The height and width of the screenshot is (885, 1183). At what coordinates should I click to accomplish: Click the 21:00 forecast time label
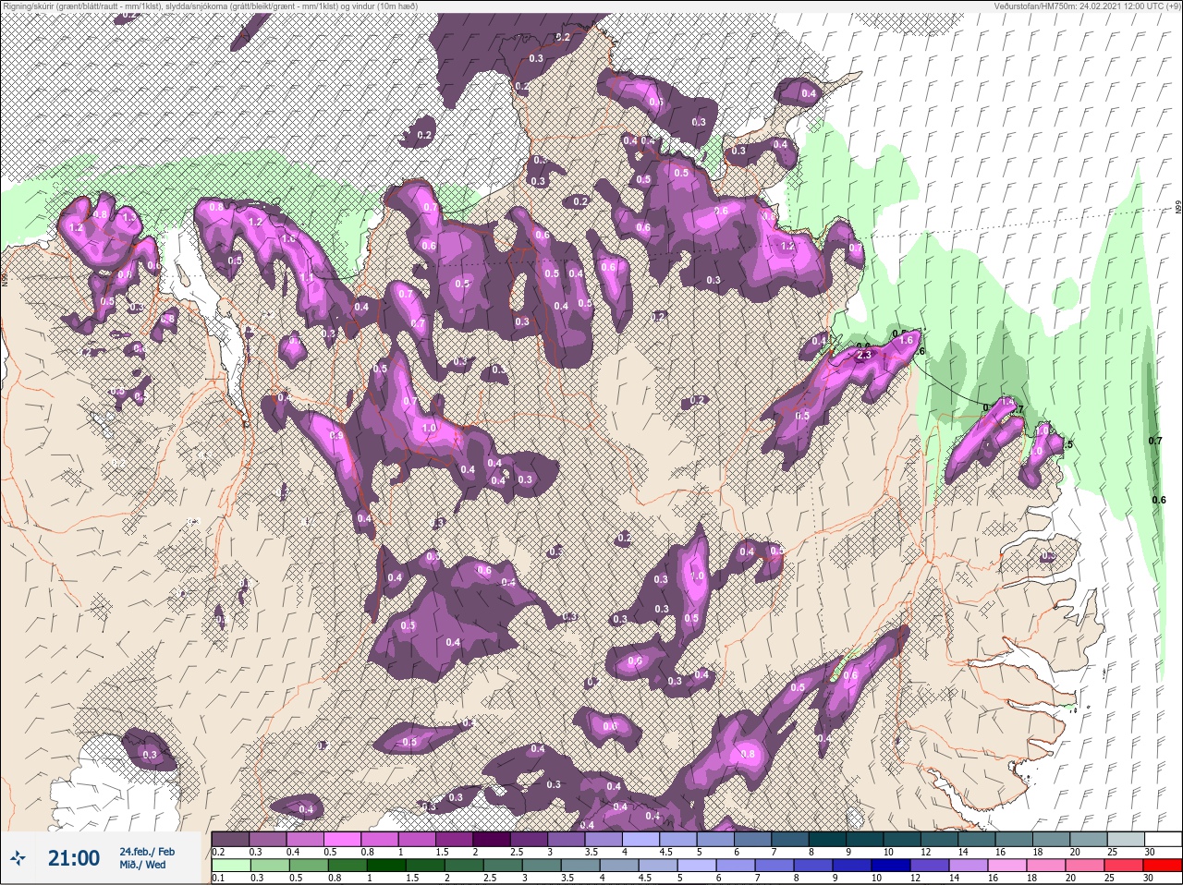coord(74,858)
